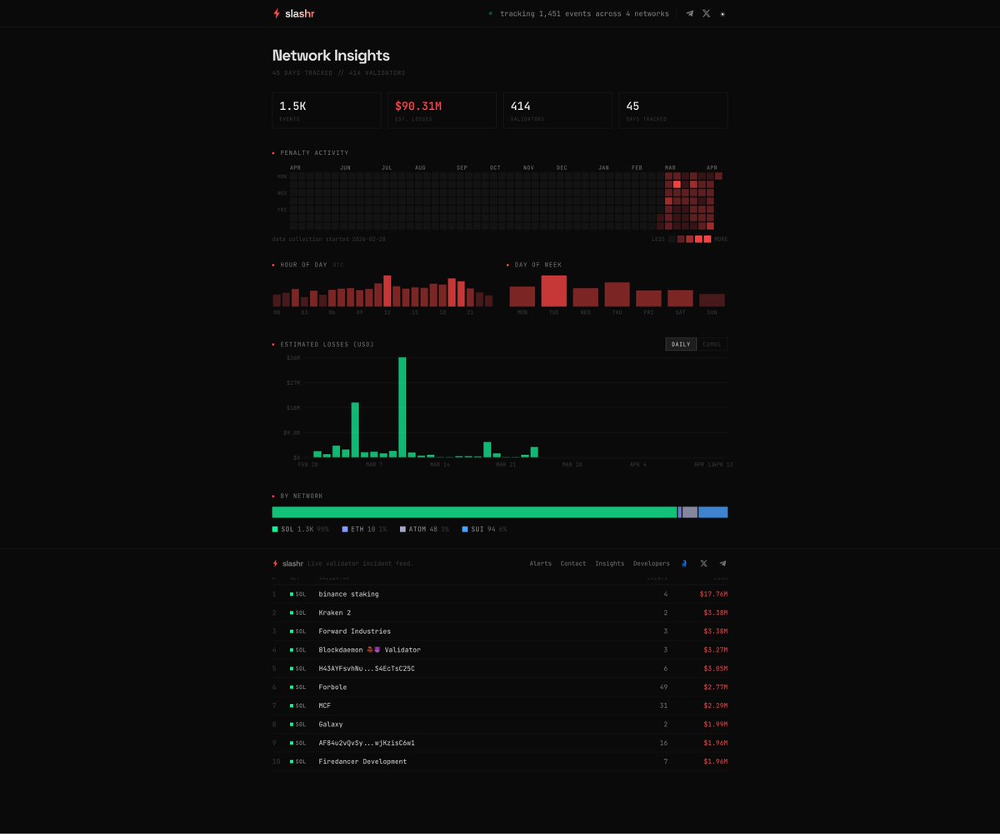
Task: Click the 1.5K events stat card
Action: [x=327, y=110]
